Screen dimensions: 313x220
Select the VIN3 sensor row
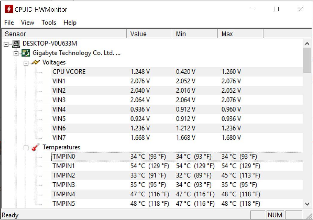(177, 100)
